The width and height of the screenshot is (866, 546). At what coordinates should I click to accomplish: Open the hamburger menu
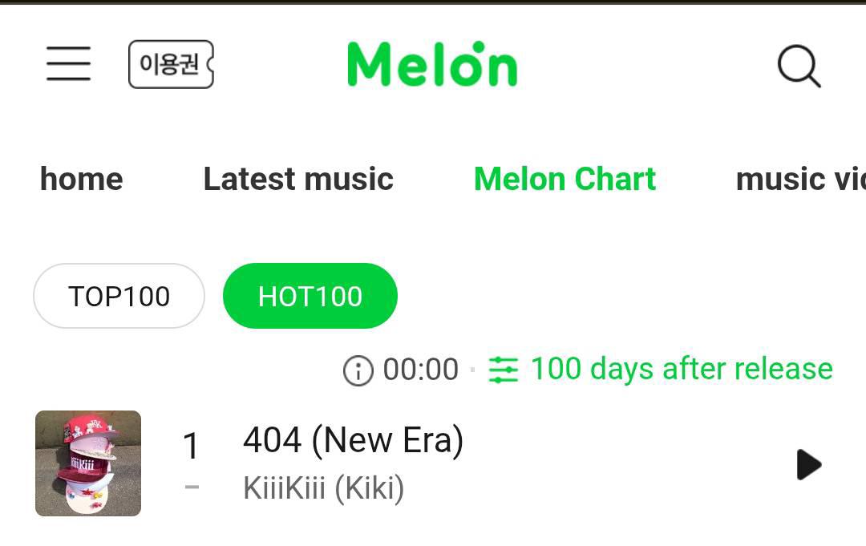pos(68,63)
